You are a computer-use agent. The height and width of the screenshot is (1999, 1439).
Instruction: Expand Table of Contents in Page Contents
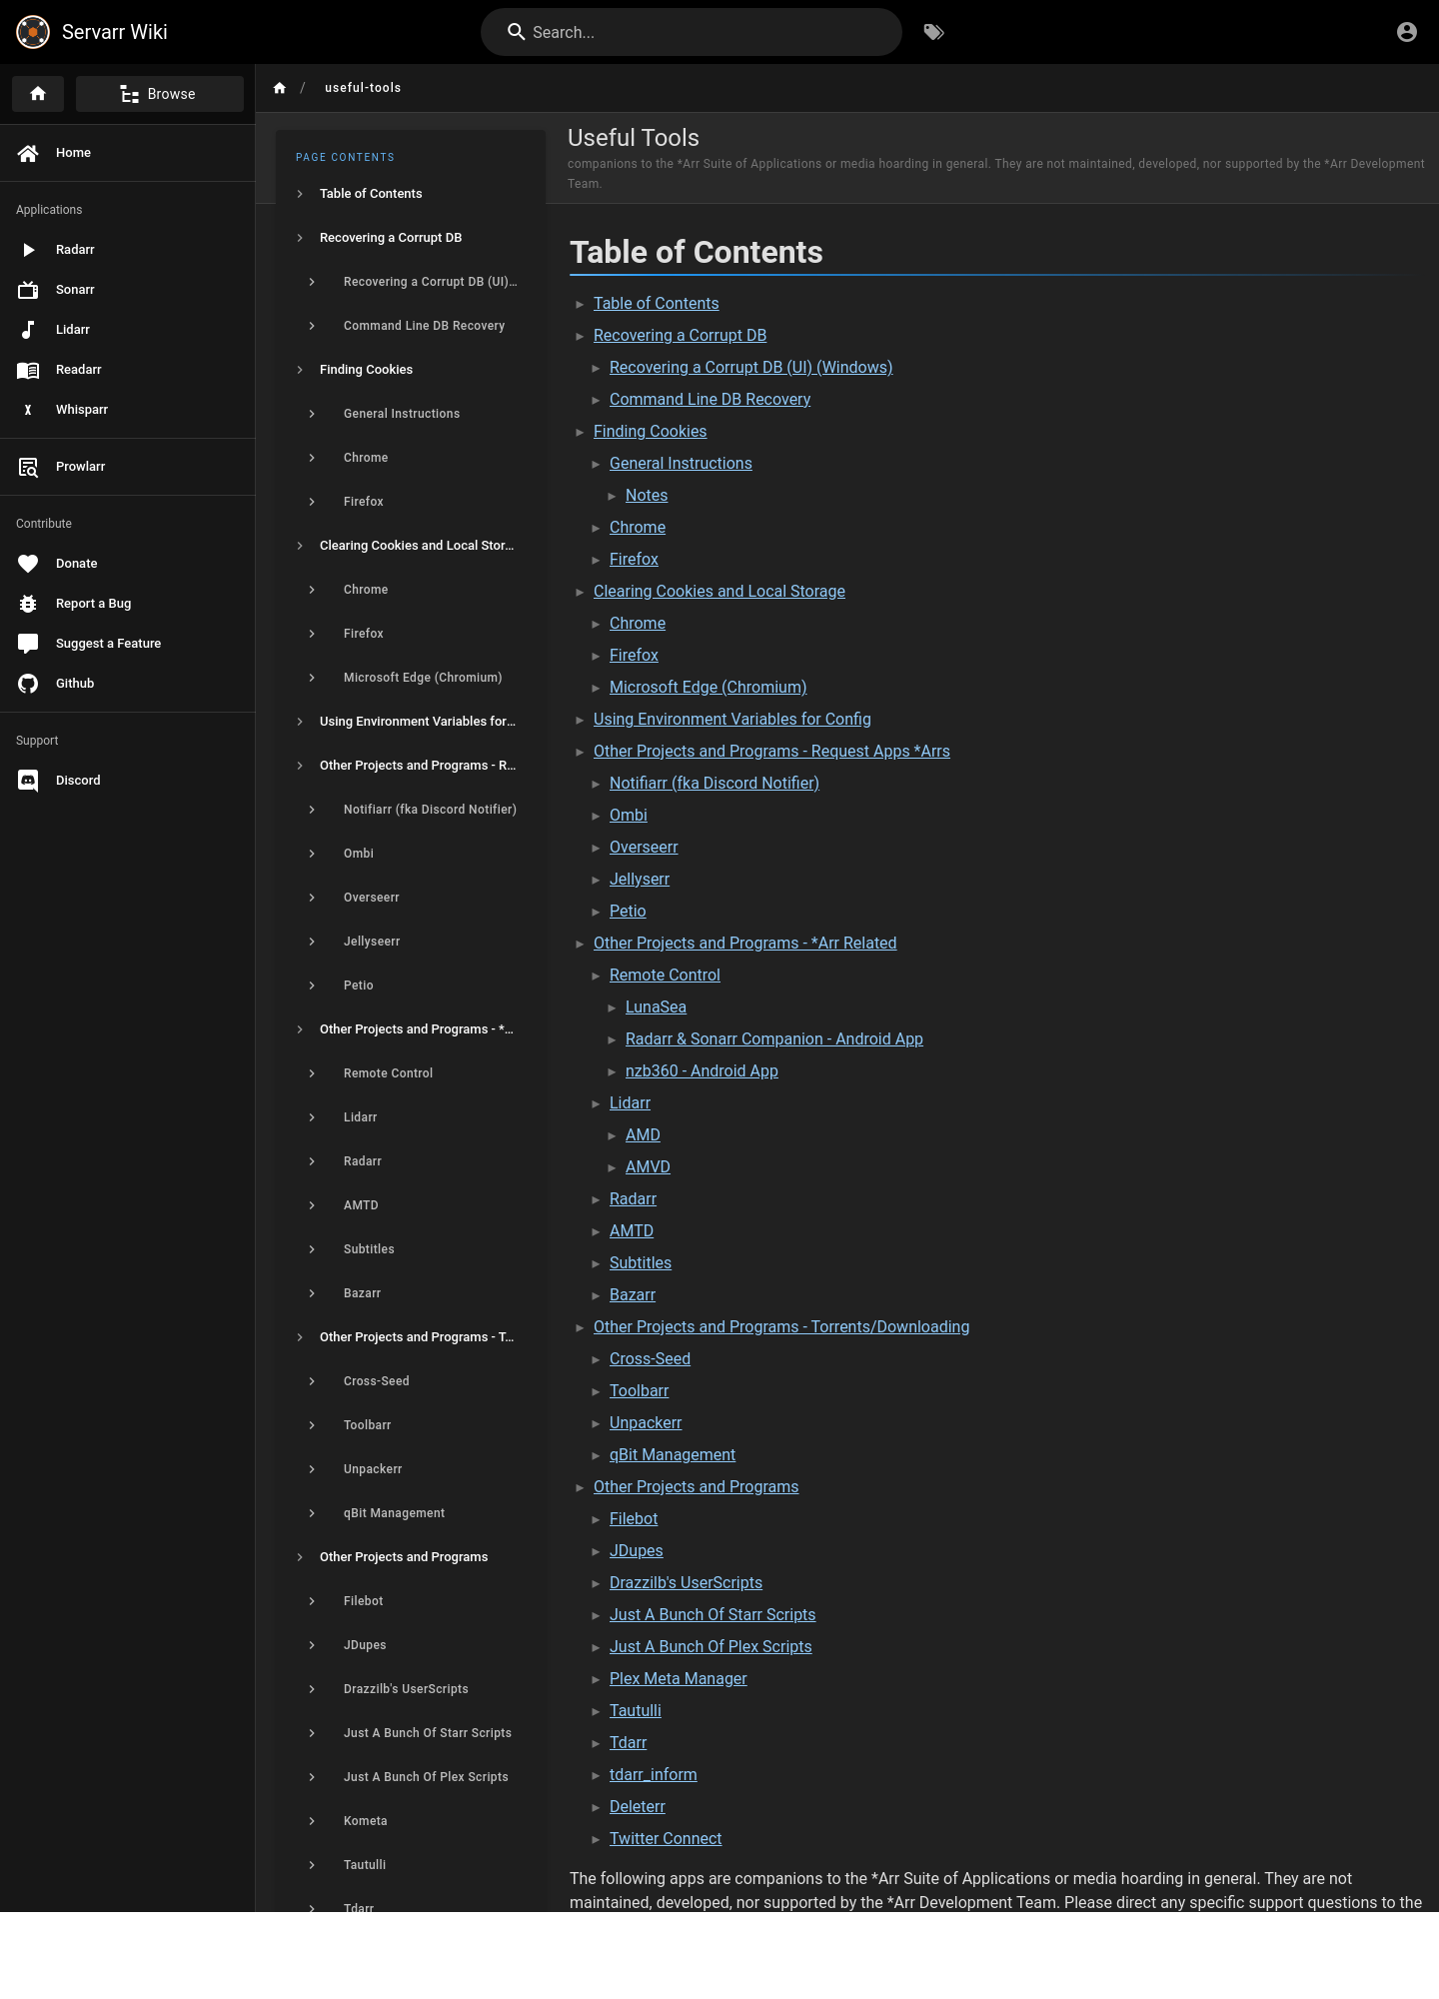[x=411, y=194]
